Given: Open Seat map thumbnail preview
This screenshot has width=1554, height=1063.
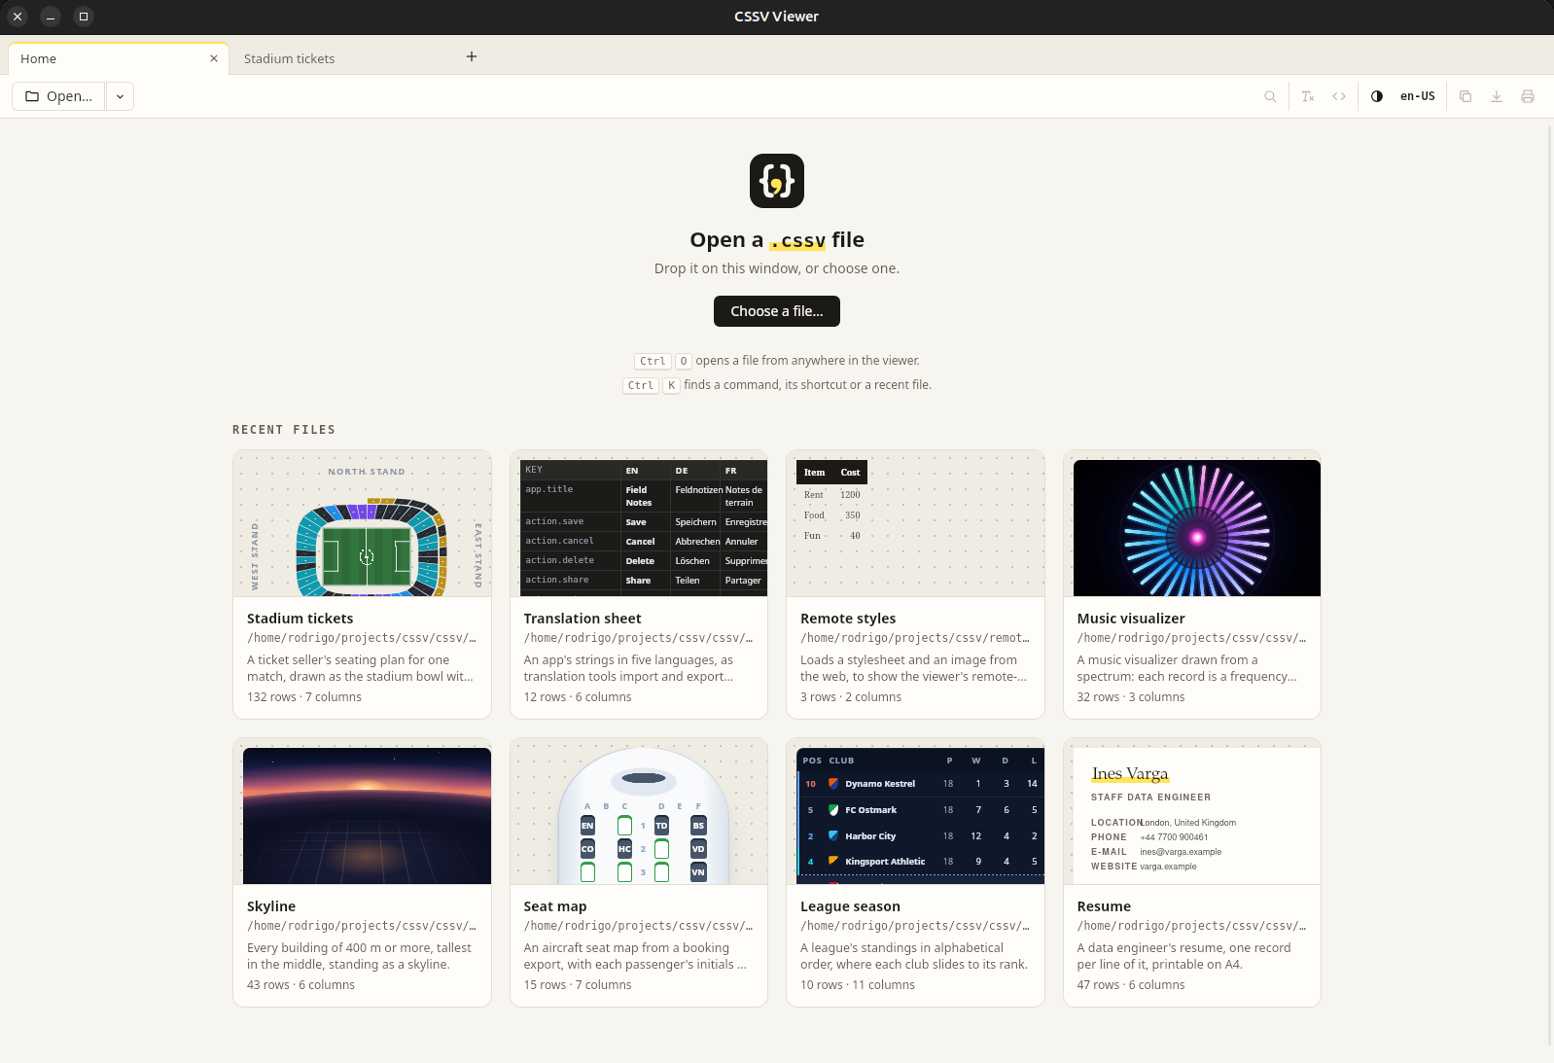Looking at the screenshot, I should tap(639, 811).
